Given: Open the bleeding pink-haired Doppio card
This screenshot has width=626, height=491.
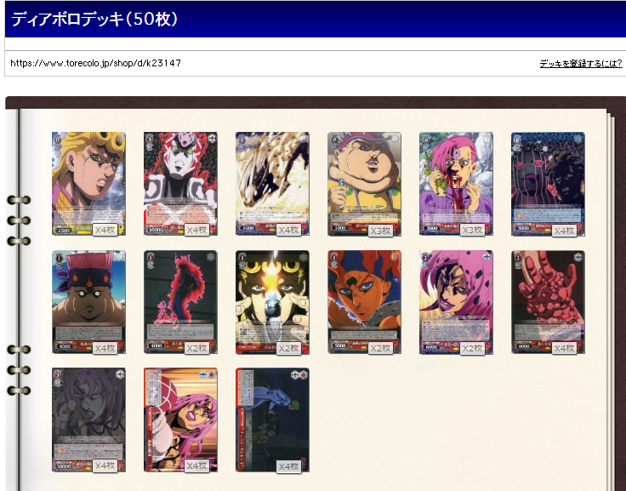Looking at the screenshot, I should tap(456, 184).
